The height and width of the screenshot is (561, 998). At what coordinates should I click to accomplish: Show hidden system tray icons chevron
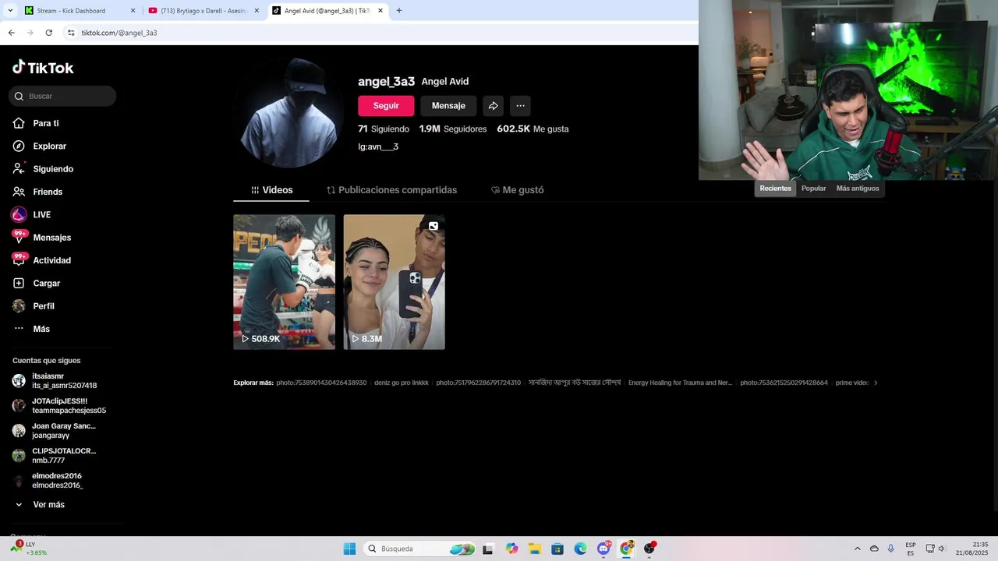(x=858, y=549)
